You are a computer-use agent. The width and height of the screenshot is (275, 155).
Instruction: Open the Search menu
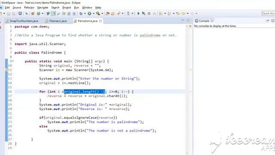point(55,8)
